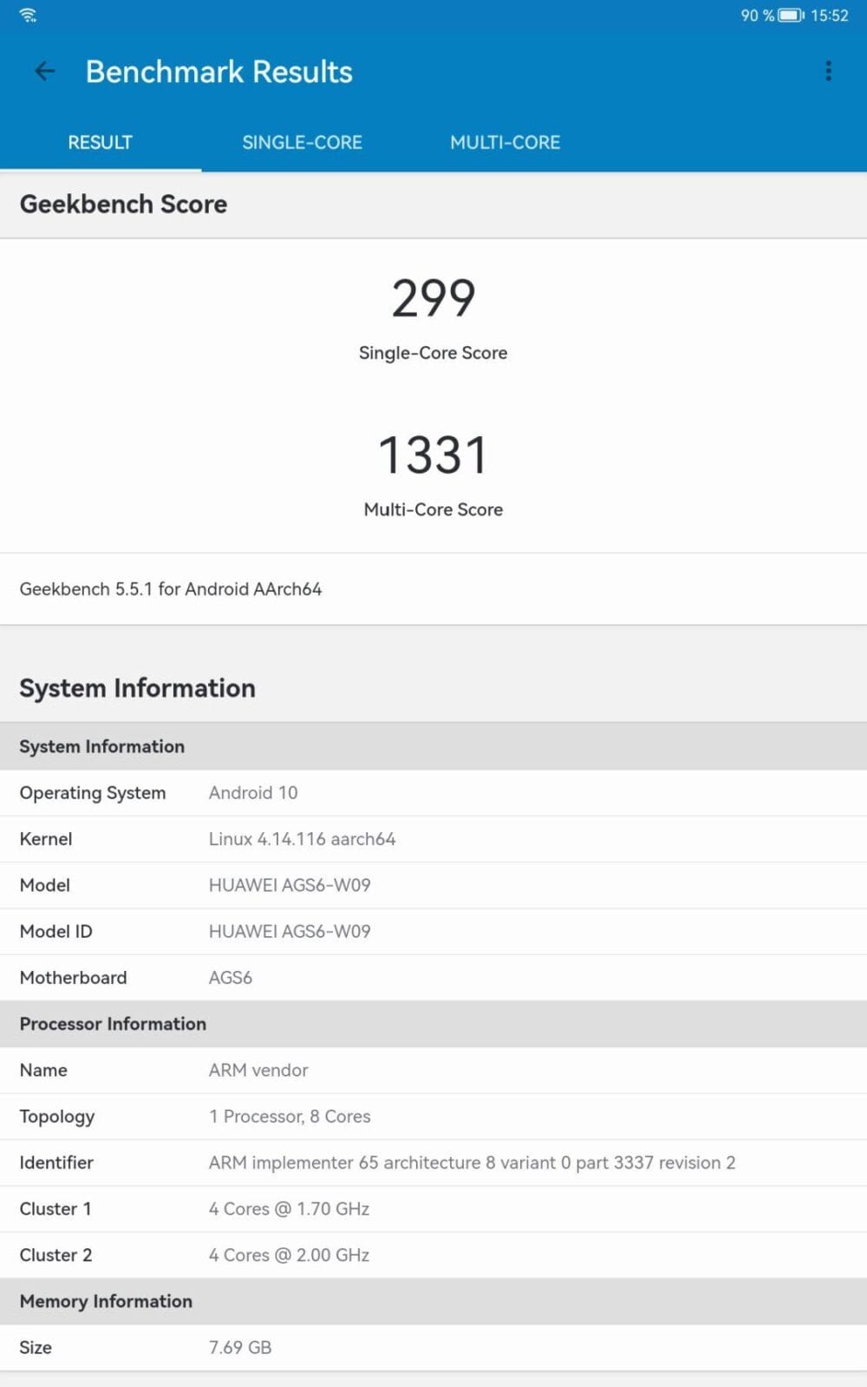The width and height of the screenshot is (867, 1387).
Task: Switch to the RESULT tab
Action: [x=101, y=142]
